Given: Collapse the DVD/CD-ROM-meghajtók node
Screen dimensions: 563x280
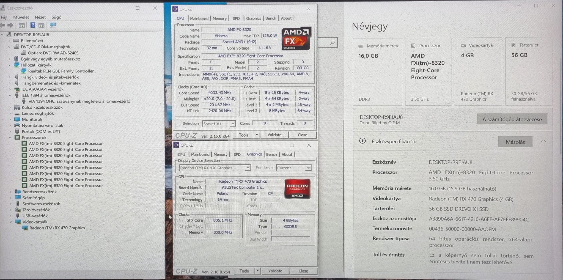Looking at the screenshot, I should (x=9, y=47).
